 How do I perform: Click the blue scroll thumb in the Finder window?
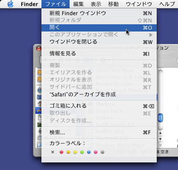160,118
